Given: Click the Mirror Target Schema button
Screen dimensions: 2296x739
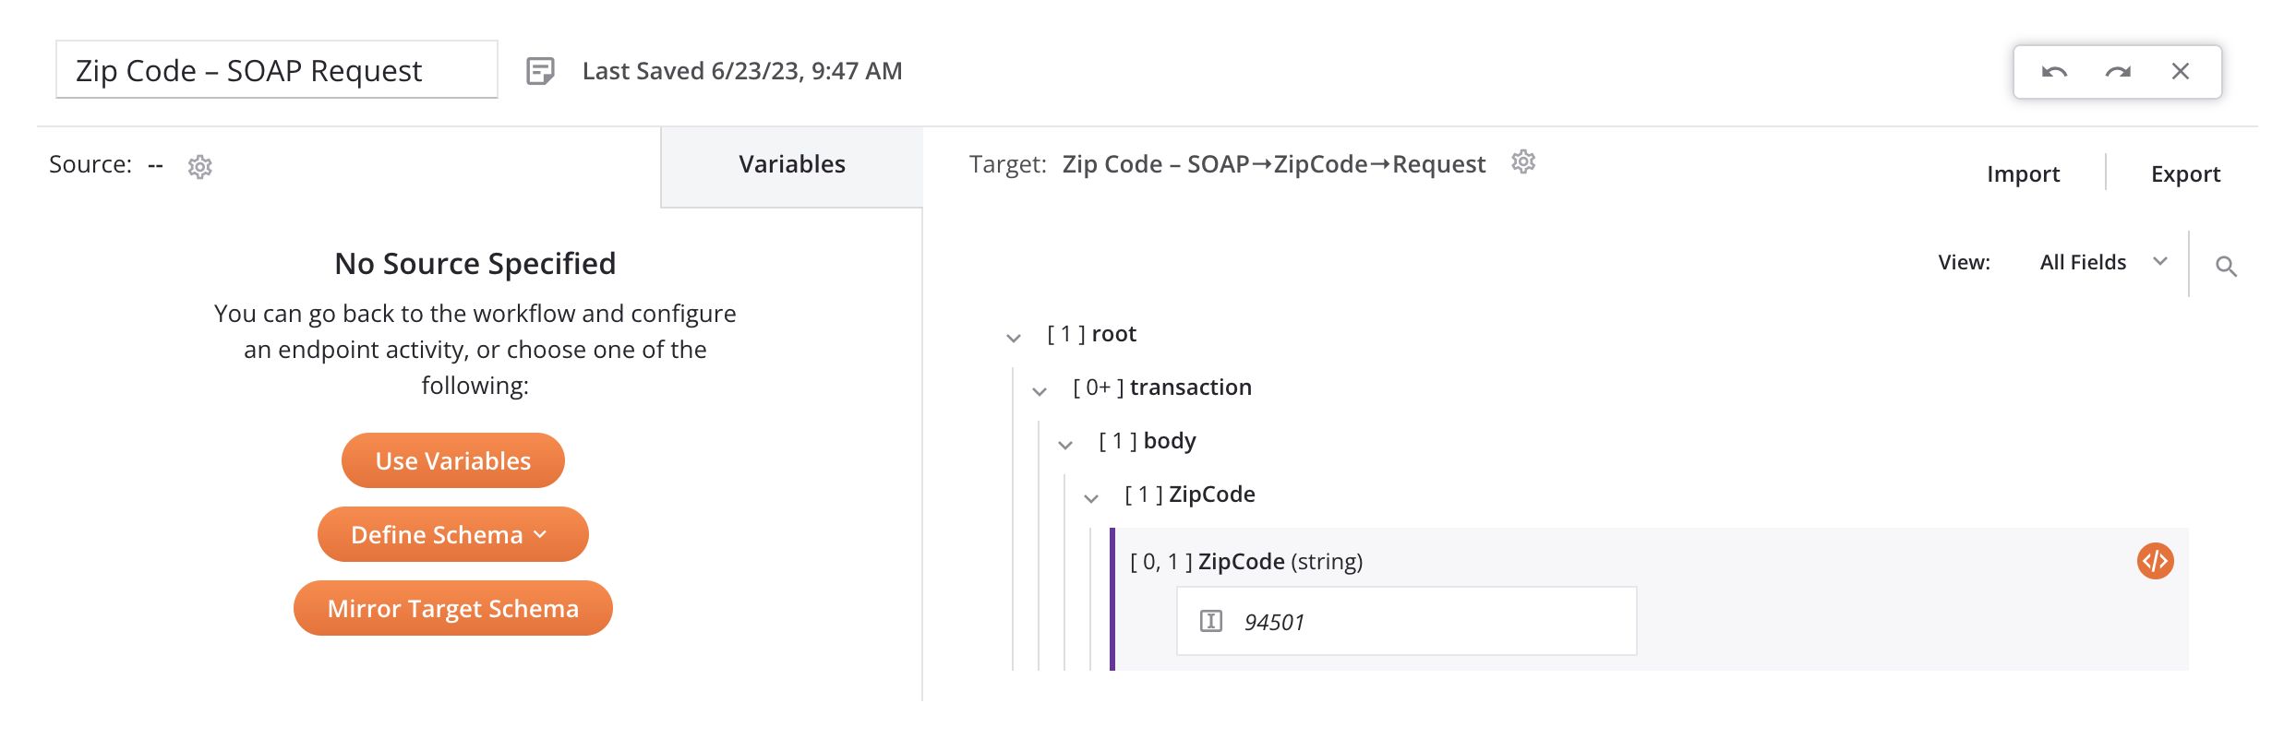Looking at the screenshot, I should (452, 608).
